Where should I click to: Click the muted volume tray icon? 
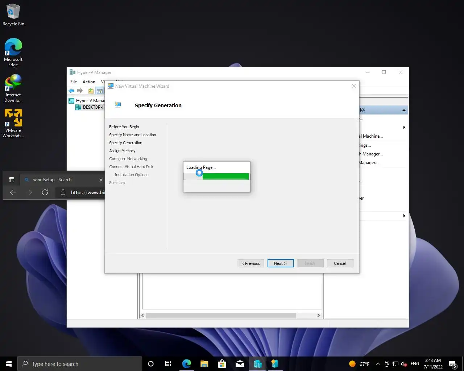[404, 364]
